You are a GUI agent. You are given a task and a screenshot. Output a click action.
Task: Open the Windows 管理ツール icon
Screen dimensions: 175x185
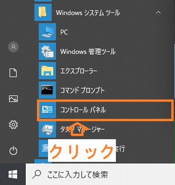coord(47,51)
